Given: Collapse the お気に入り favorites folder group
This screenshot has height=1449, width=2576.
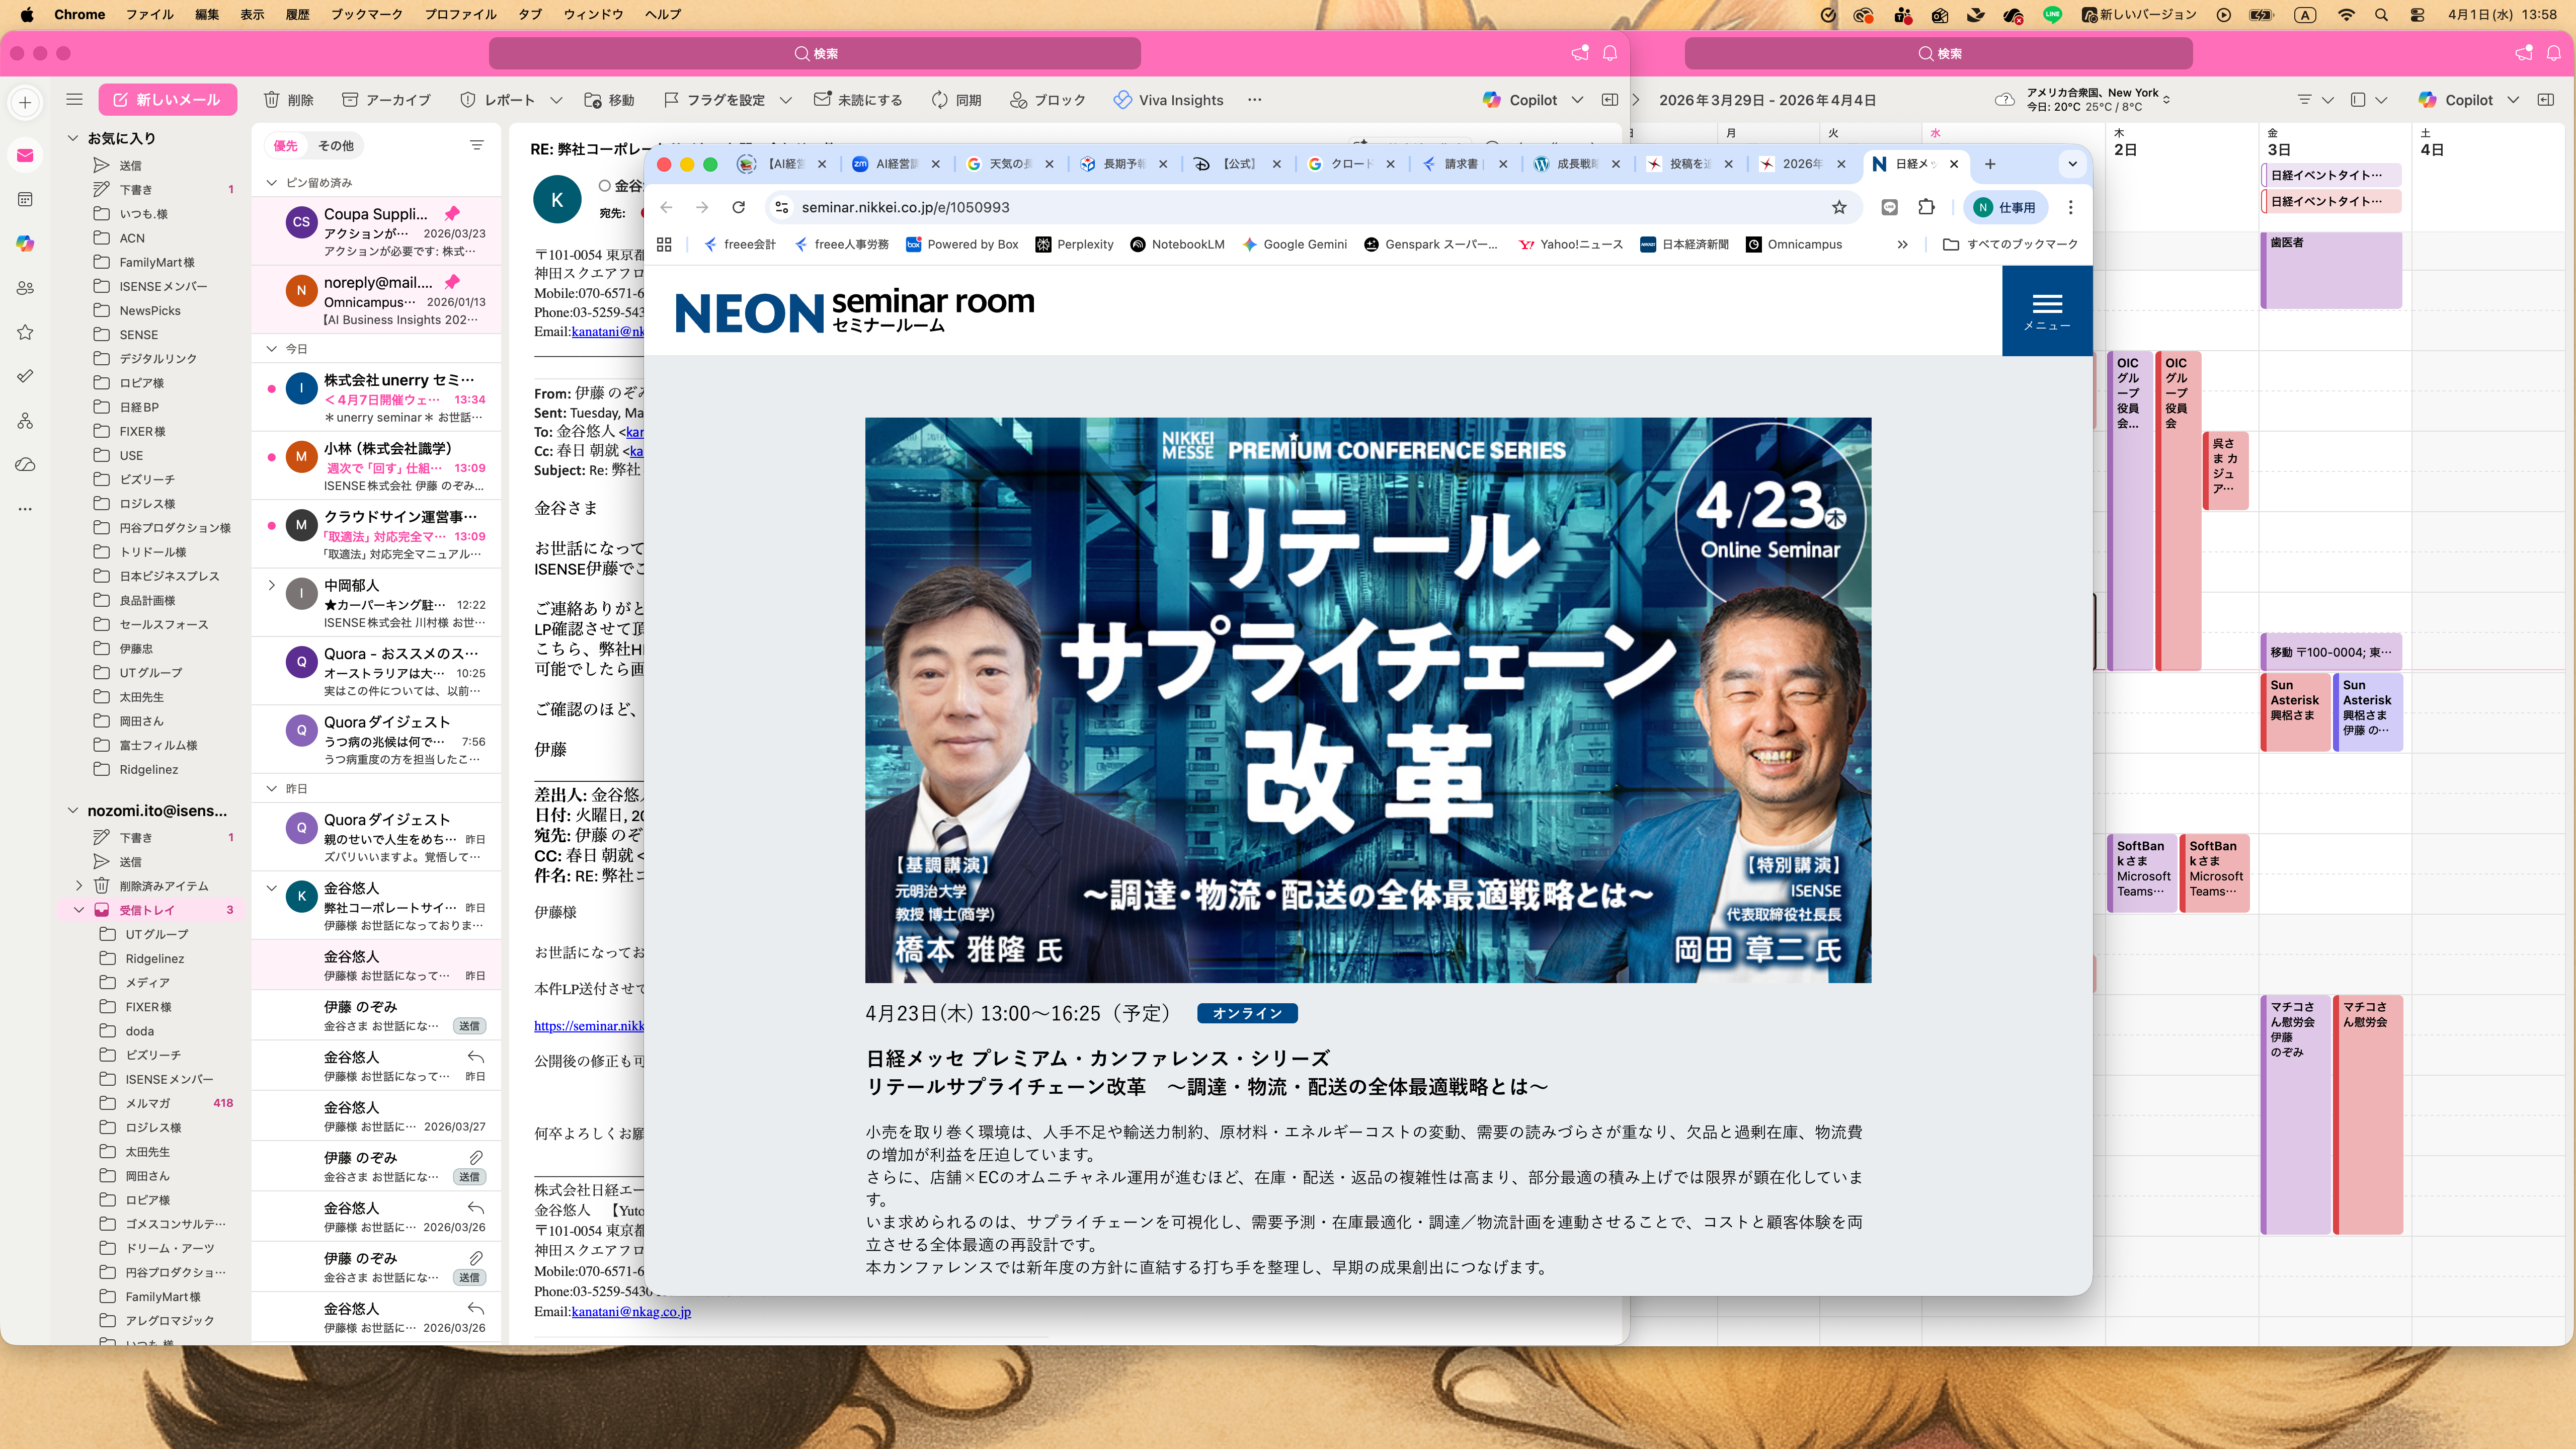Looking at the screenshot, I should (72, 138).
